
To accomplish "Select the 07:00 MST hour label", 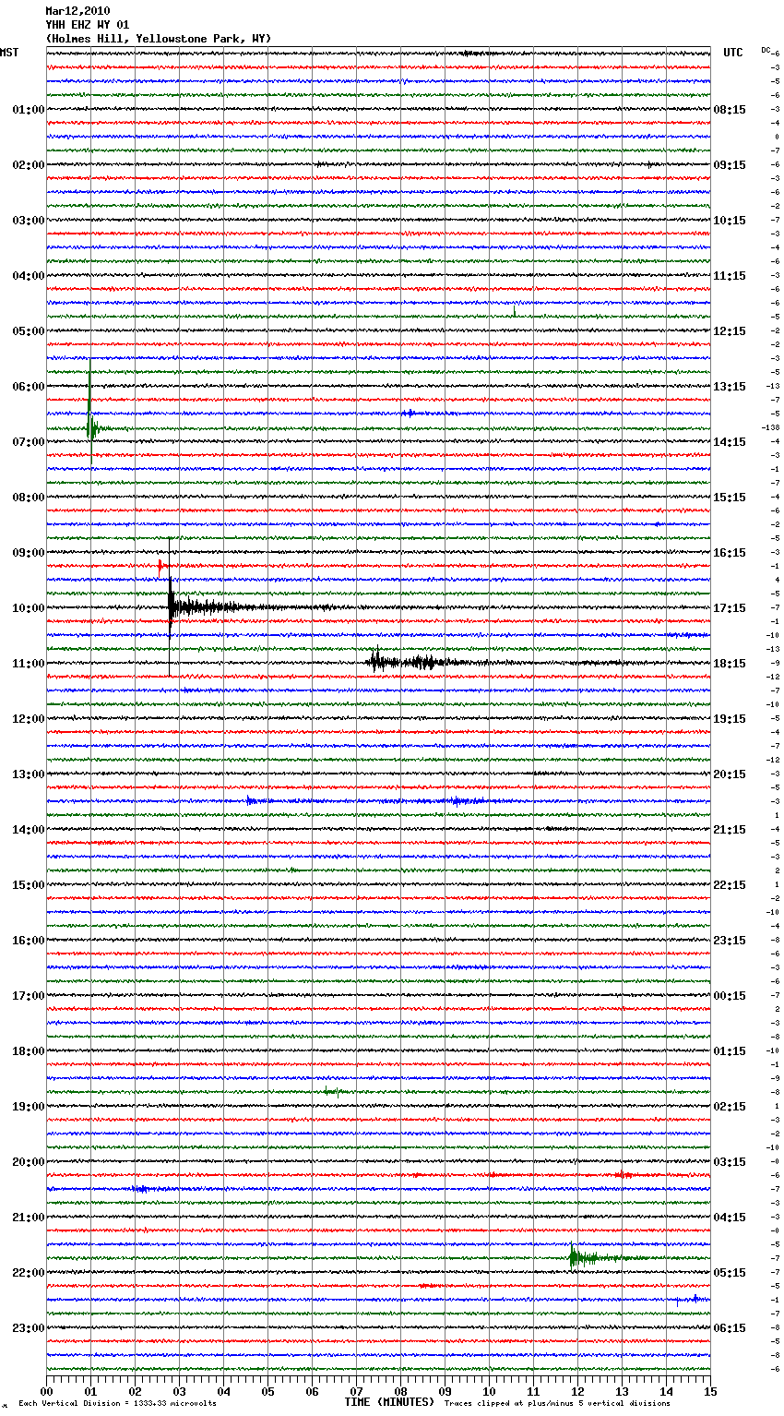I will 29,442.
